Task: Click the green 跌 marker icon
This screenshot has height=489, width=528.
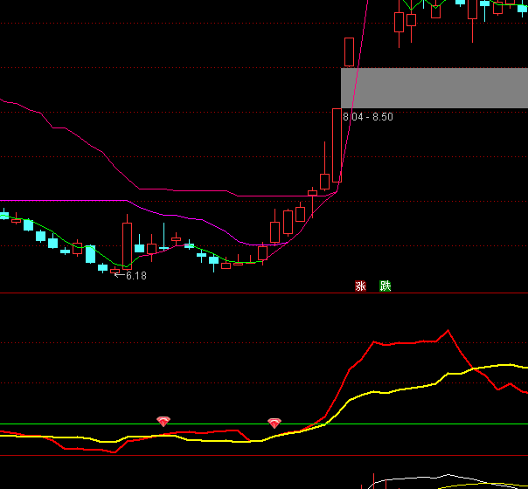Action: [386, 286]
